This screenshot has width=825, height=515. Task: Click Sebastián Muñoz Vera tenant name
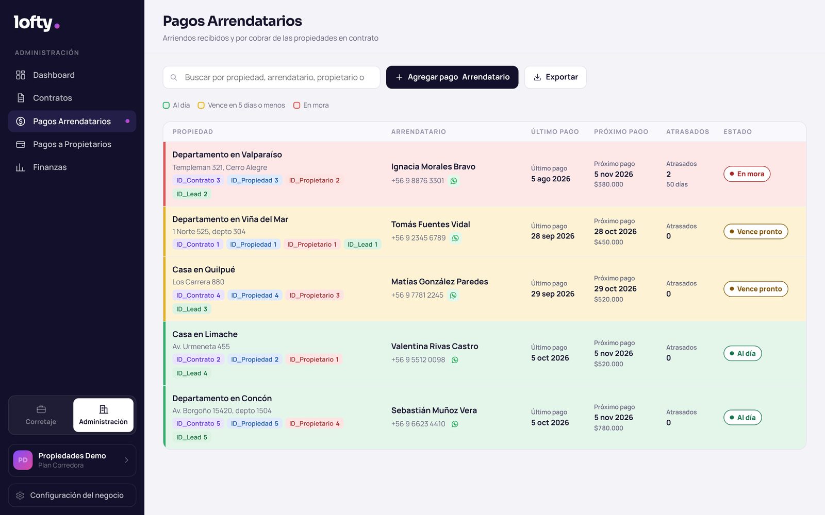pyautogui.click(x=434, y=410)
